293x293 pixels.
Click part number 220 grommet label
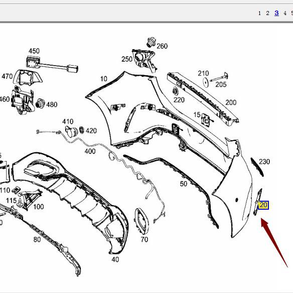click(179, 100)
